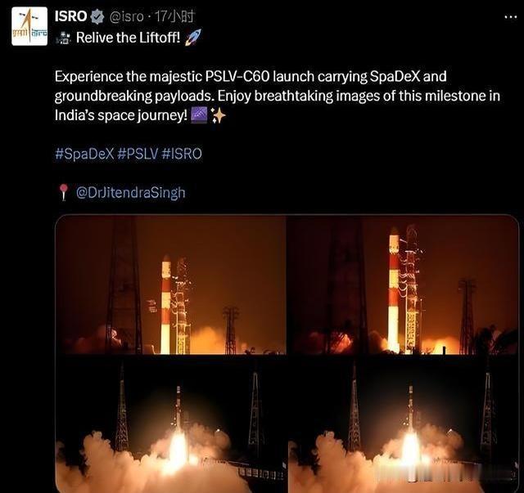Open the ISRO profile avatar
The image size is (524, 493).
[x=29, y=26]
